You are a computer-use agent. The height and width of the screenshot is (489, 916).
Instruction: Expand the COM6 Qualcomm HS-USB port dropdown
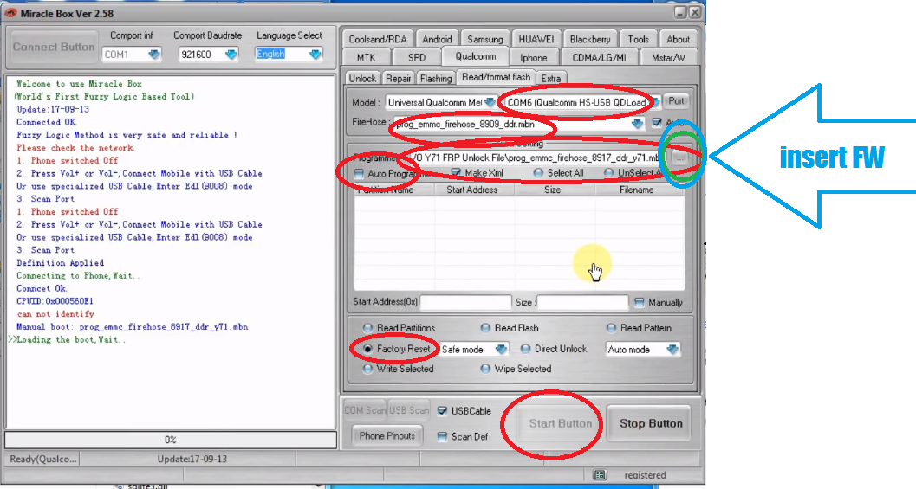[x=655, y=103]
